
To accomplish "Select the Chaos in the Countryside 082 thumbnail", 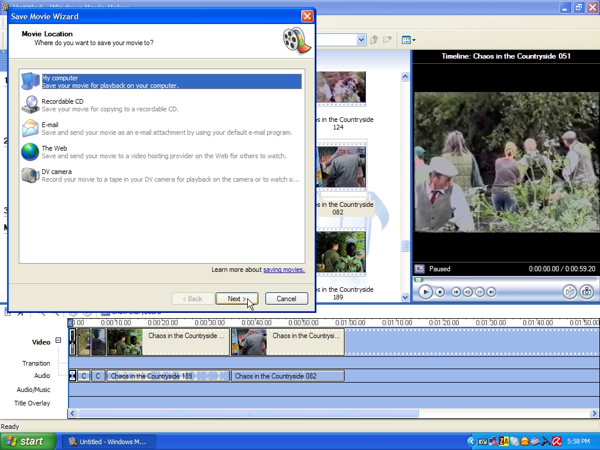I will [342, 167].
